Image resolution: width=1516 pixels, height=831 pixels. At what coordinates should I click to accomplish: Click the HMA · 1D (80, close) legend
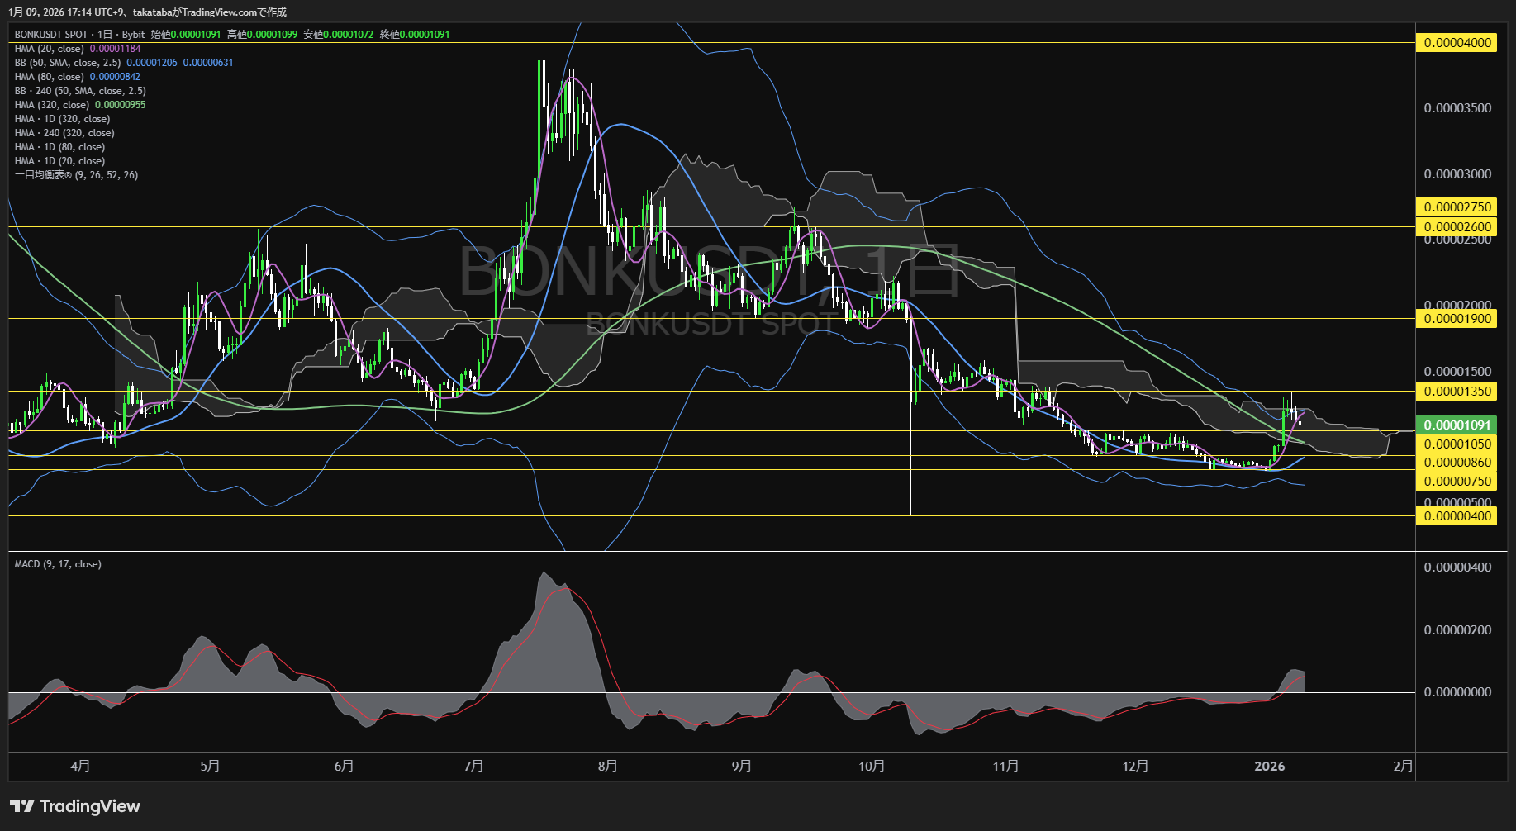pyautogui.click(x=59, y=147)
